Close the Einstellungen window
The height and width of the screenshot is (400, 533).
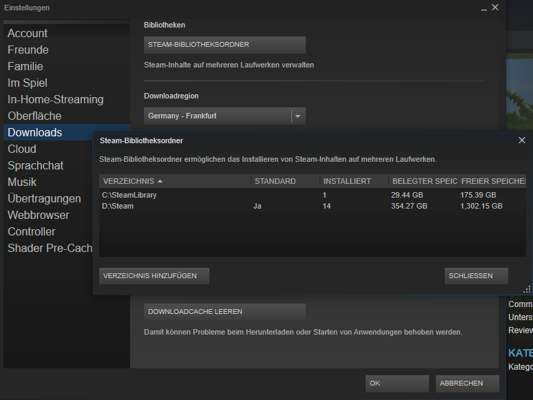point(495,7)
